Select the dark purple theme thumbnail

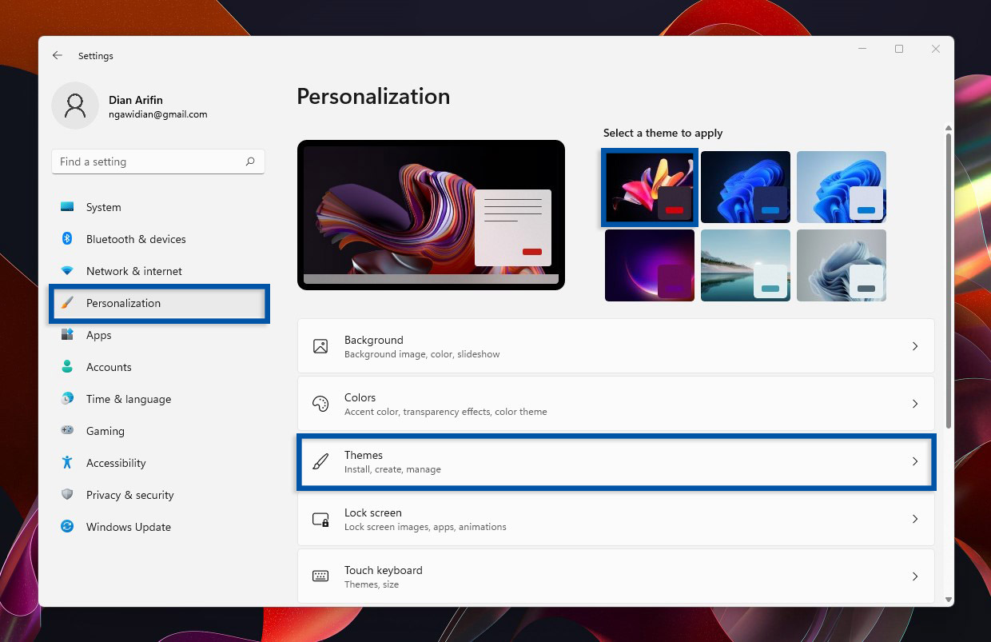pos(650,265)
